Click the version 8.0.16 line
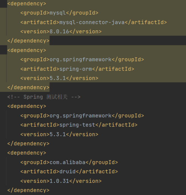 coord(61,32)
